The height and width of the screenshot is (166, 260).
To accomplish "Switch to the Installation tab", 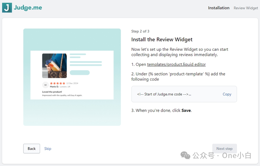I will pyautogui.click(x=218, y=8).
